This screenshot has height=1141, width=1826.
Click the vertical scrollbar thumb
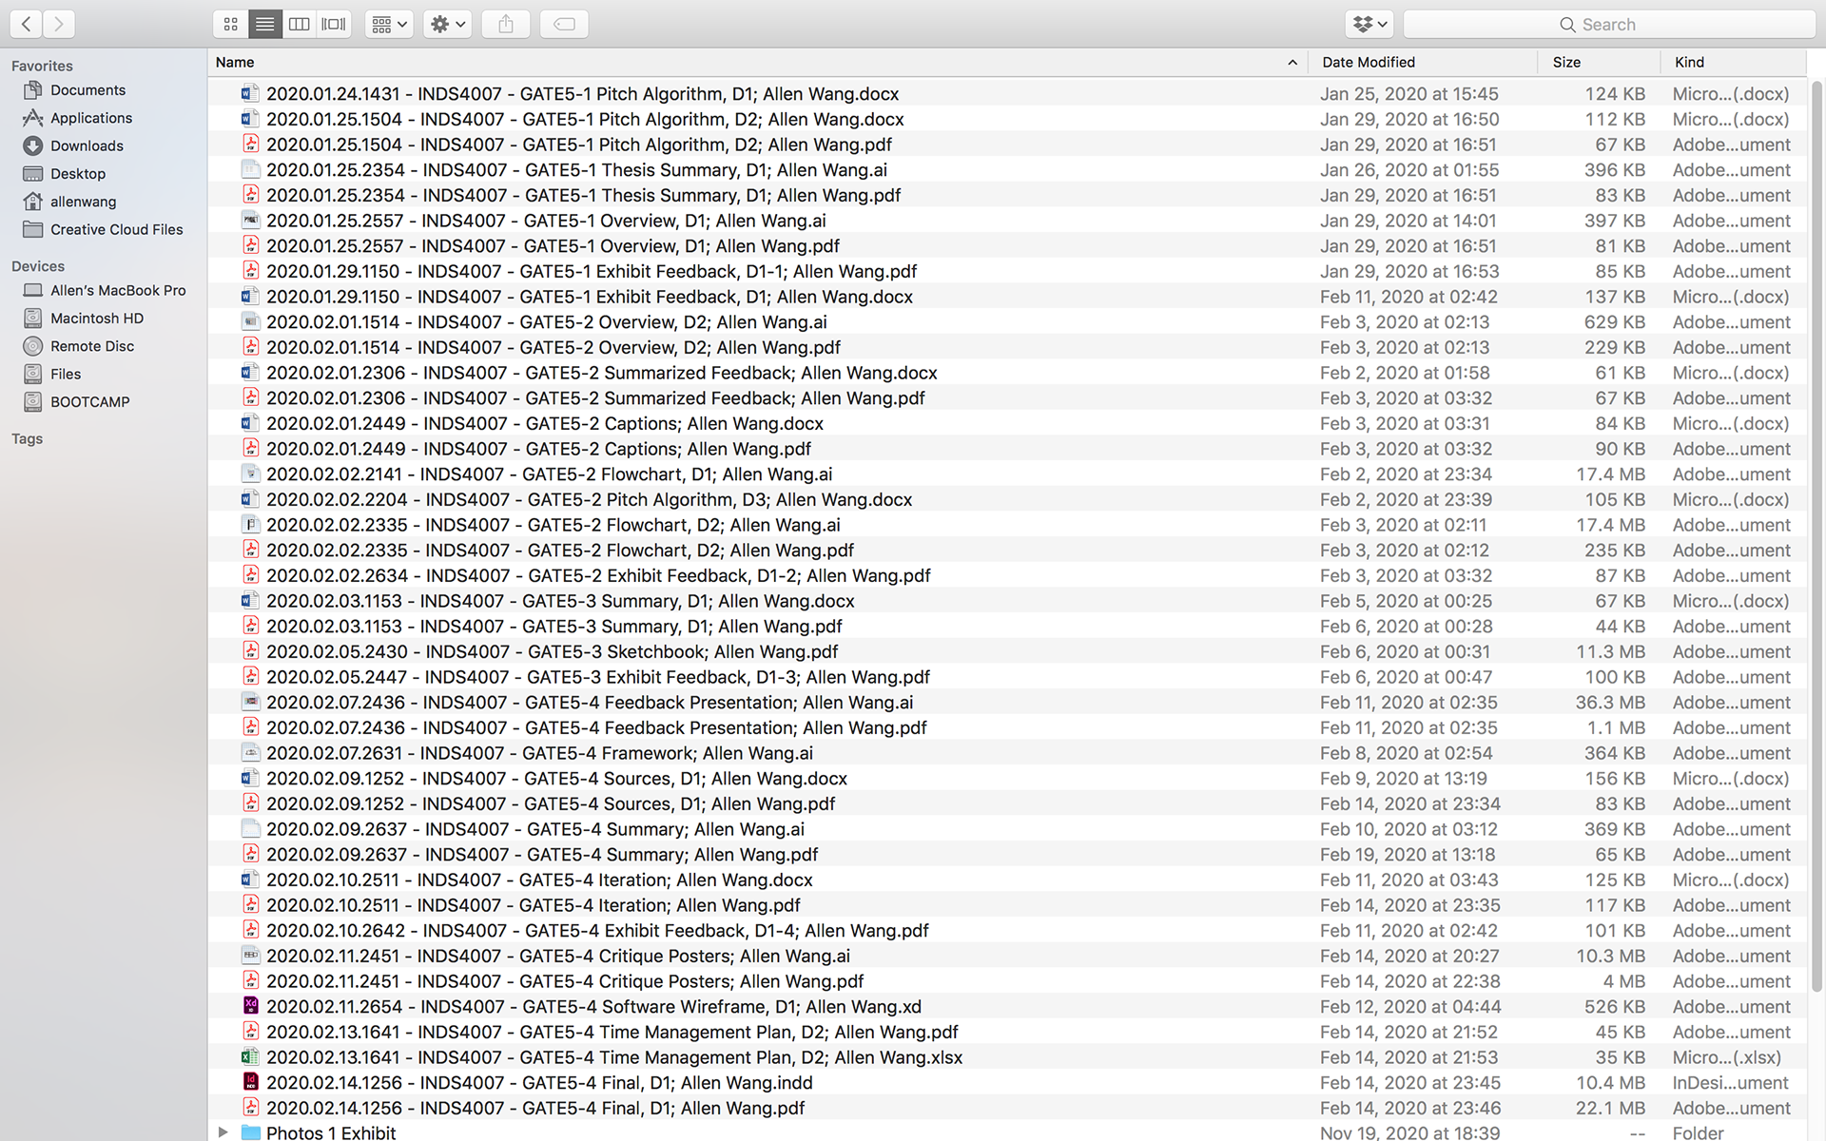click(1816, 538)
